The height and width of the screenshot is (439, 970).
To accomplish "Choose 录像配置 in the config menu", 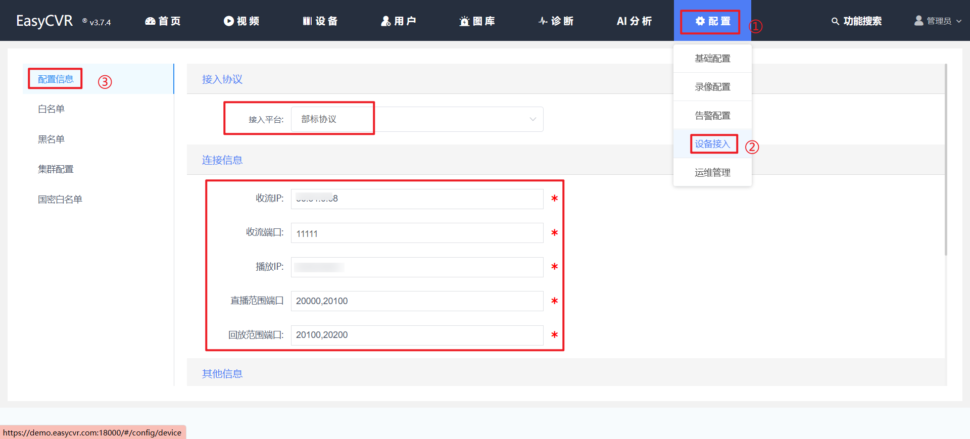I will pyautogui.click(x=712, y=87).
